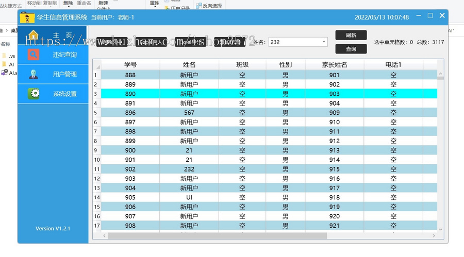This screenshot has width=464, height=257.
Task: Click student ID cell 905
Action: click(x=130, y=197)
